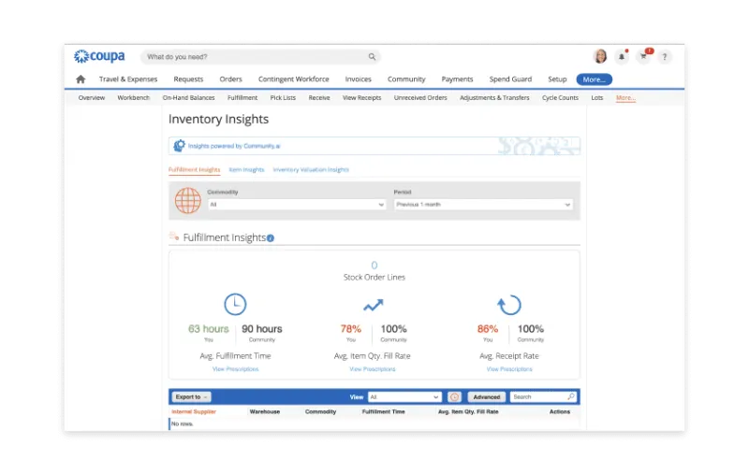Go to the Overview subtab
Screen dimensions: 749x474
point(91,98)
